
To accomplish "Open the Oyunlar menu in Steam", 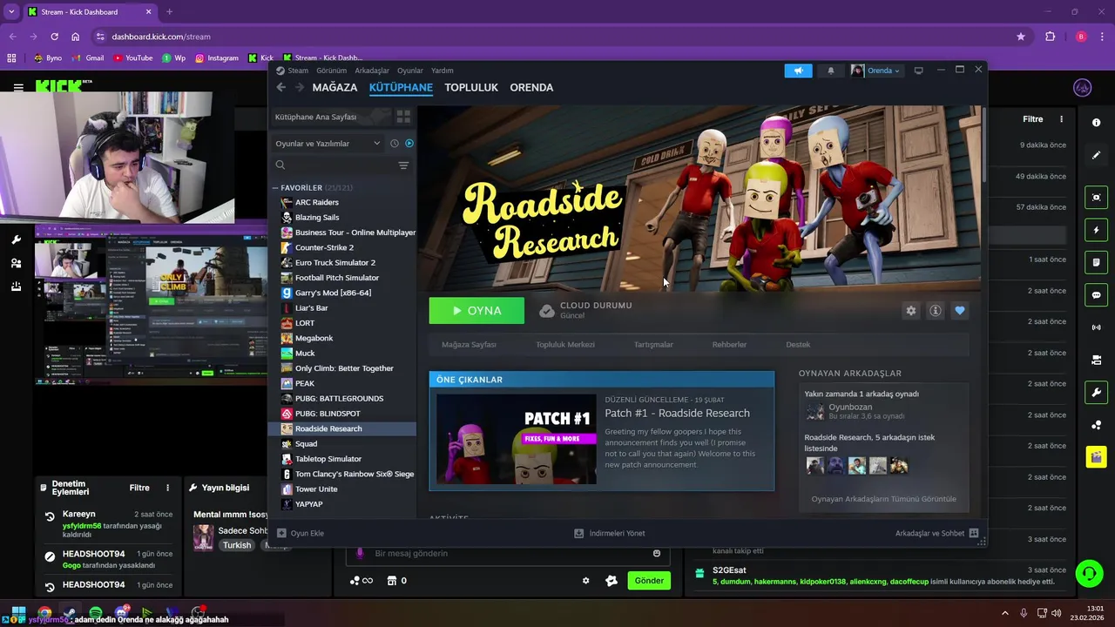I will (410, 71).
